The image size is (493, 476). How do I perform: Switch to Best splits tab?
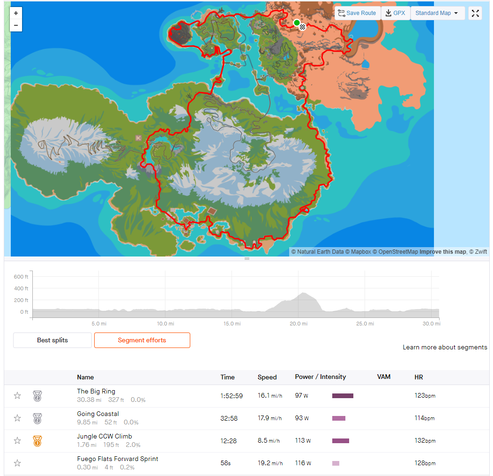[52, 340]
